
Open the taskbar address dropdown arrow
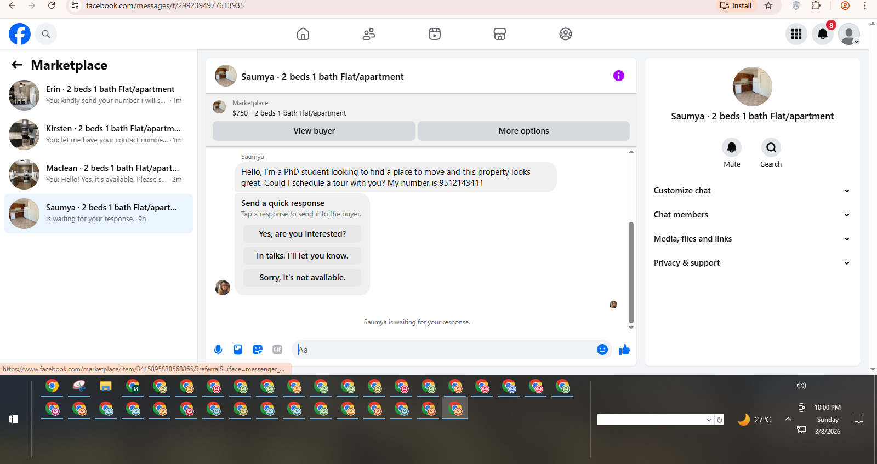pyautogui.click(x=709, y=420)
